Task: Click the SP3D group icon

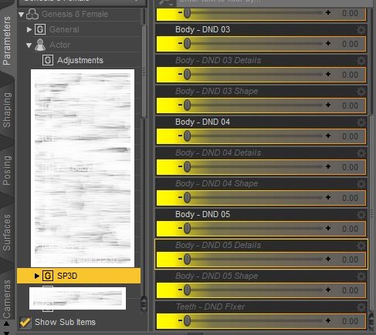Action: (48, 276)
